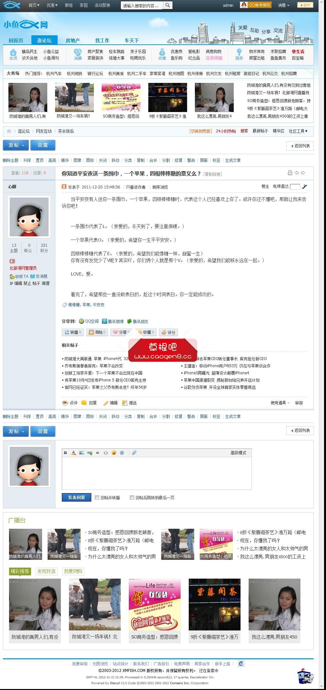326x690 pixels.
Task: Expand the 消息 menu in top bar
Action: click(284, 5)
